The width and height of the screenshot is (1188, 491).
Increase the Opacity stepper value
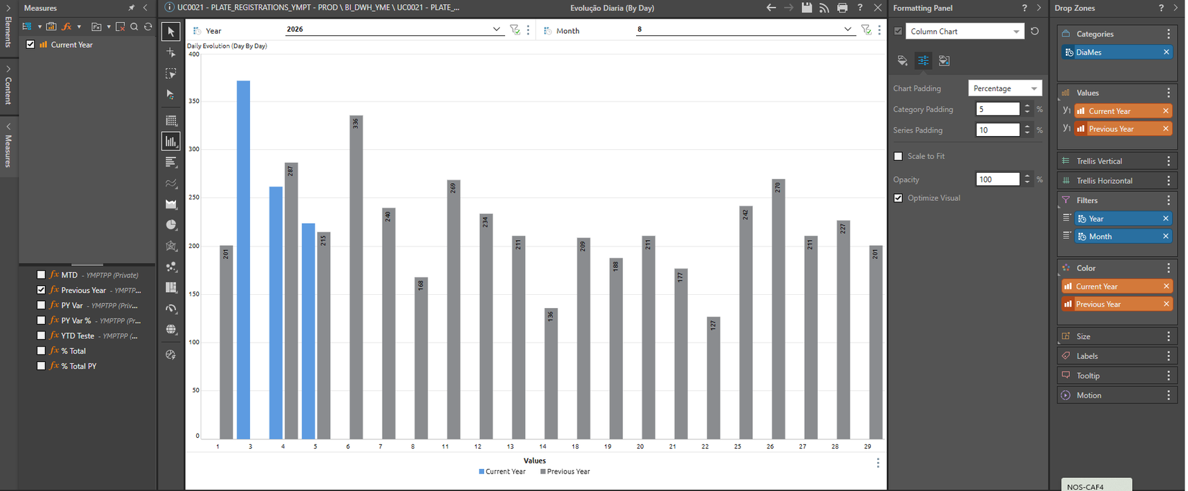pyautogui.click(x=1028, y=176)
